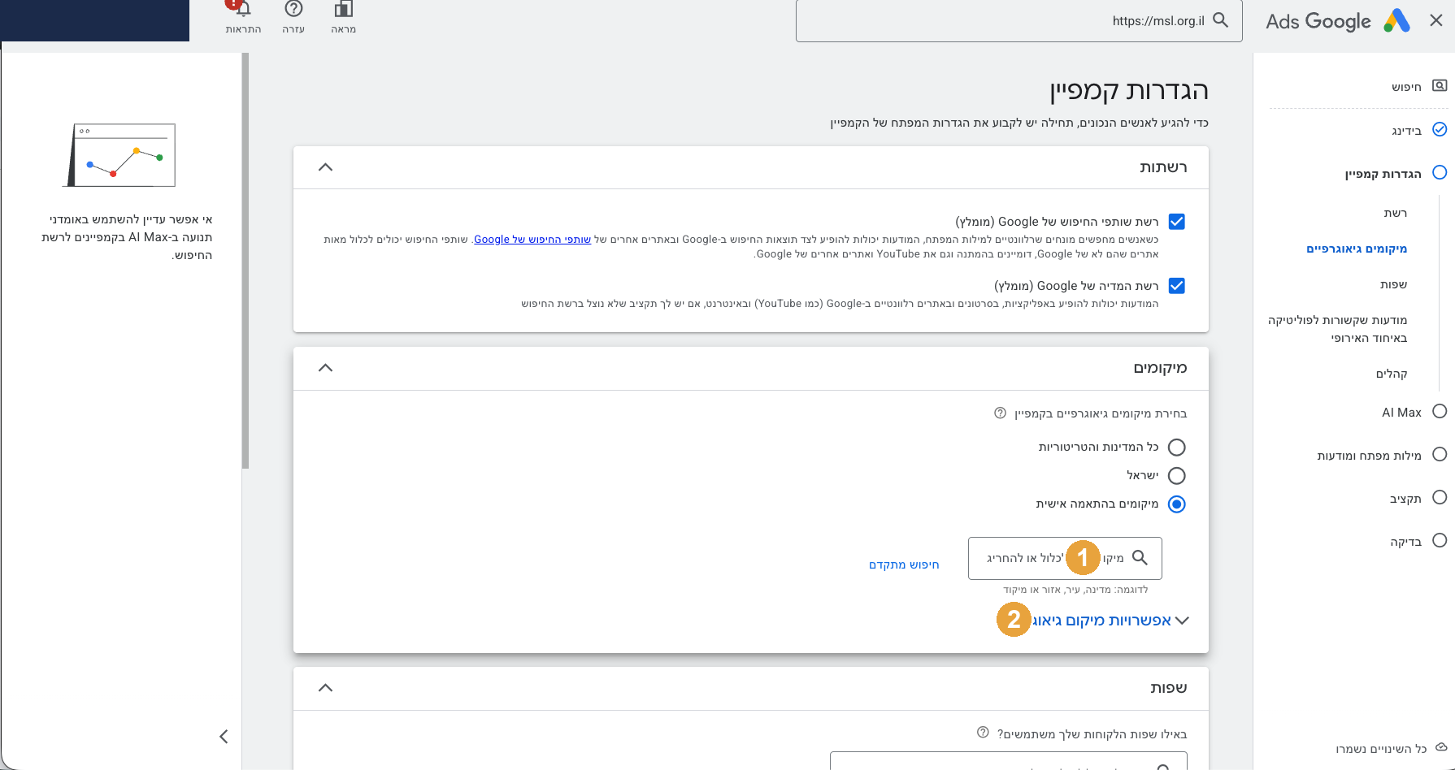
Task: Select the Israel location radio
Action: (1176, 475)
